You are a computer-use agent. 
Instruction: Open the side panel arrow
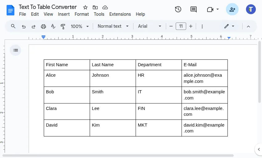click(258, 149)
